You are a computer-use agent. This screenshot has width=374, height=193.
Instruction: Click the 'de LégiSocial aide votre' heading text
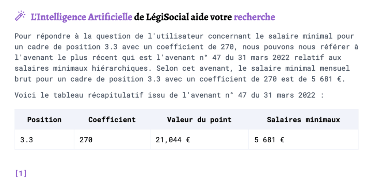point(183,17)
